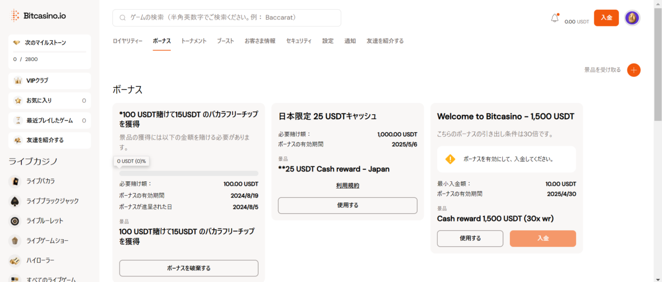The height and width of the screenshot is (282, 662).
Task: Click the ライブブラックジャック spade icon
Action: pyautogui.click(x=15, y=201)
